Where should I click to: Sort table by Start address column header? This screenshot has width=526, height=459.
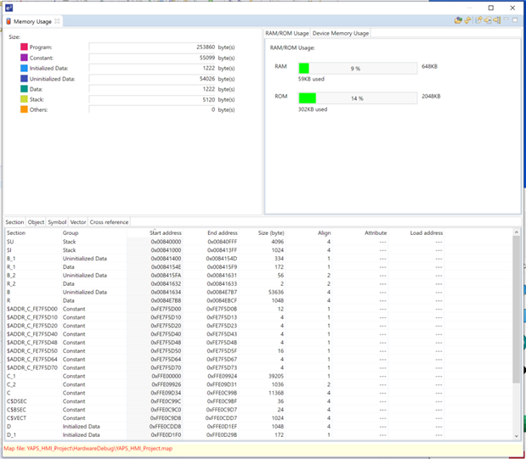coord(167,232)
